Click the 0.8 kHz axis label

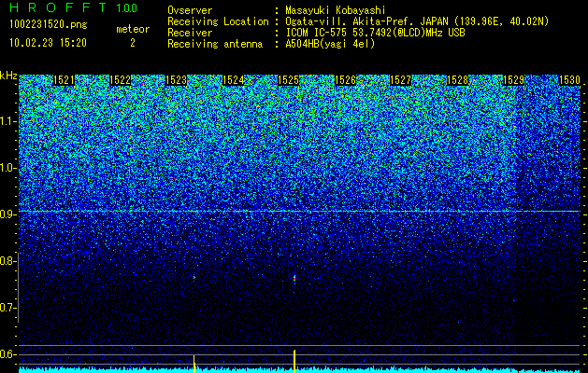coord(8,261)
